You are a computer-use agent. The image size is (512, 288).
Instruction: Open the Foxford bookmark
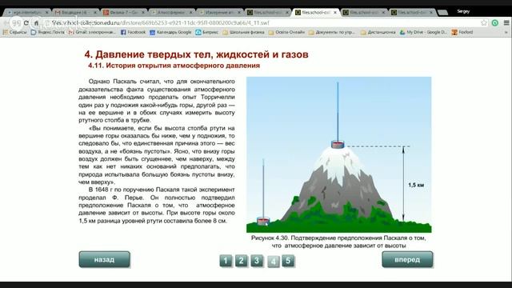(462, 32)
